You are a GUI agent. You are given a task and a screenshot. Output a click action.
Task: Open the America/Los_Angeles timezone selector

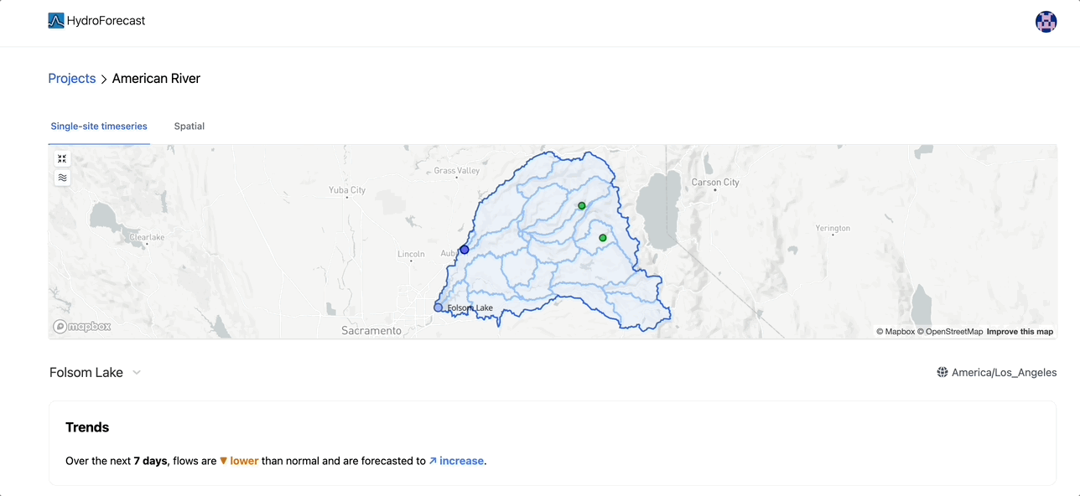click(x=997, y=372)
